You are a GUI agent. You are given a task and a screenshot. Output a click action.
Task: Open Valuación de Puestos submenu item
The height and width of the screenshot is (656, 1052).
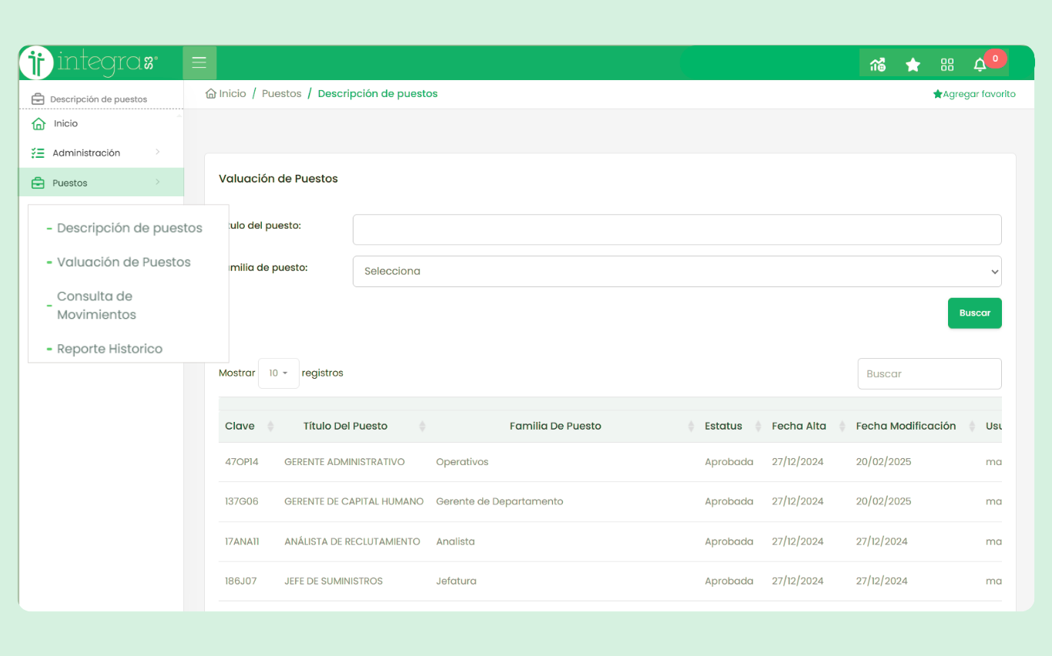click(x=123, y=262)
